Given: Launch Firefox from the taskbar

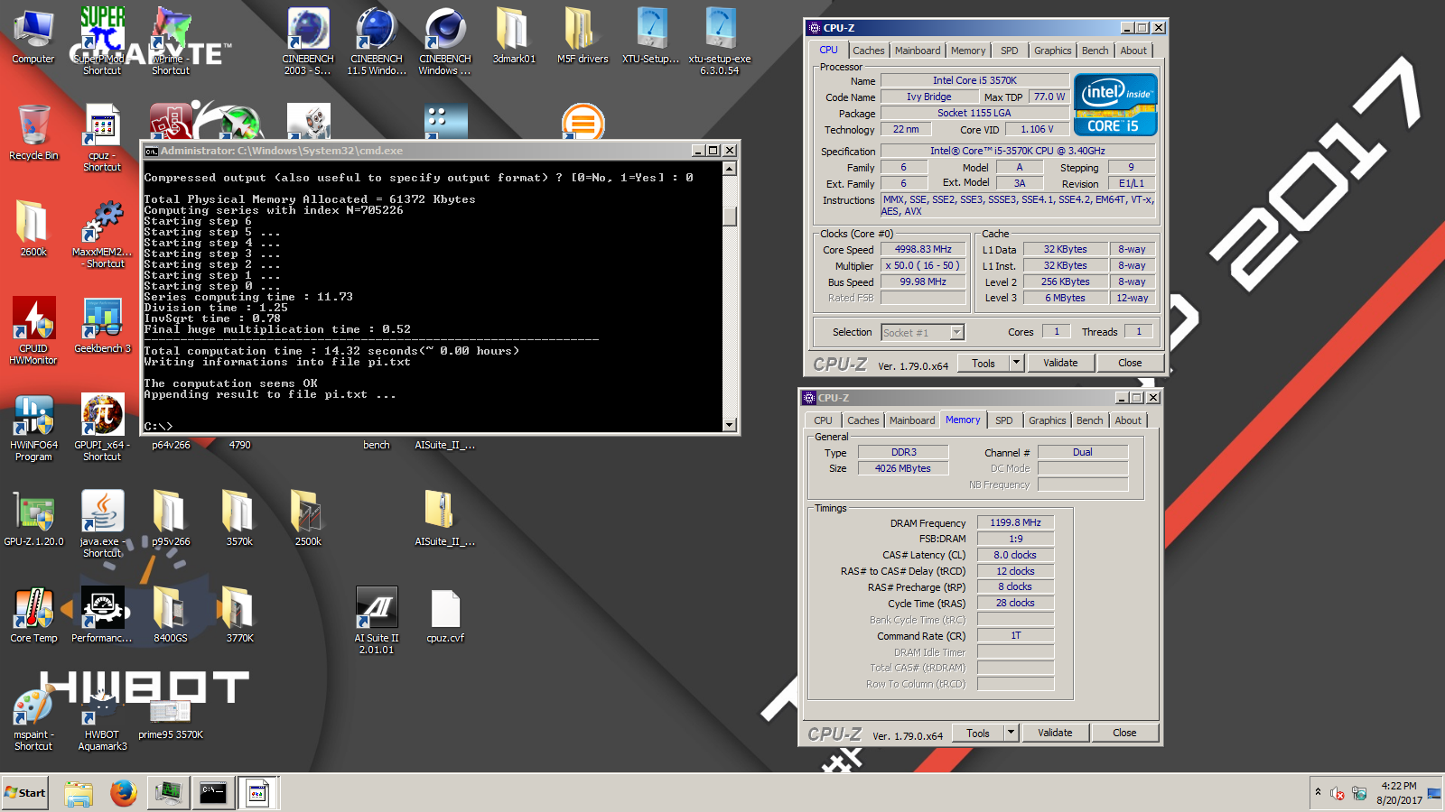Looking at the screenshot, I should [x=124, y=793].
